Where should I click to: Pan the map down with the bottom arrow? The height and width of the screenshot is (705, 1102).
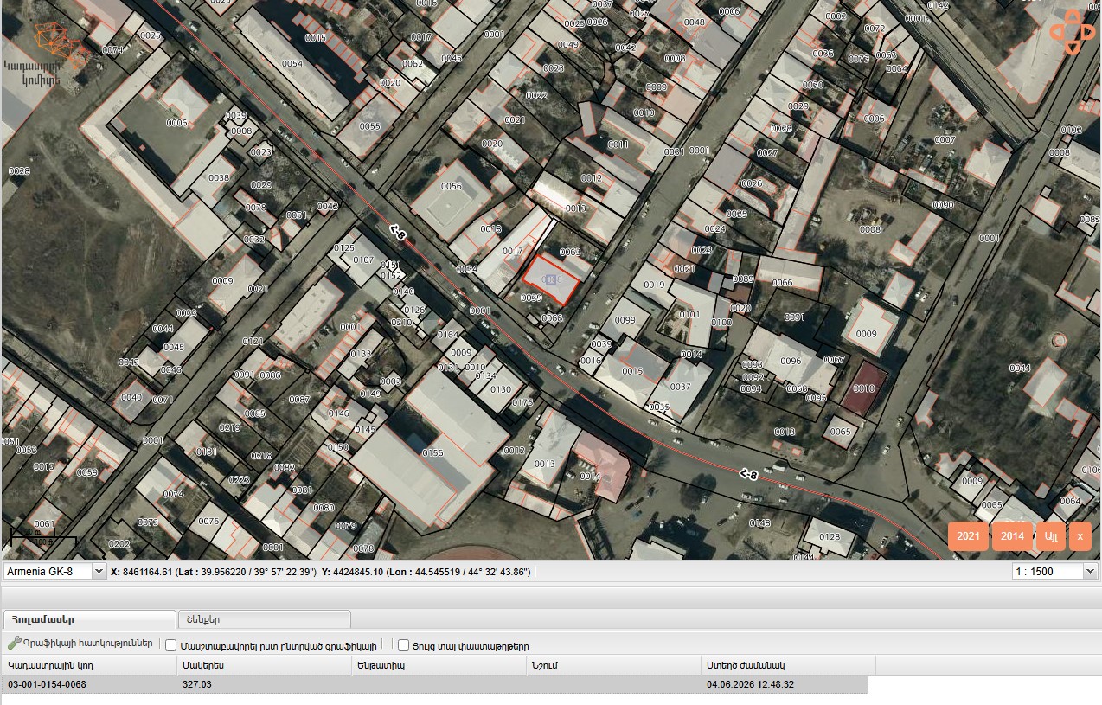pos(1073,48)
